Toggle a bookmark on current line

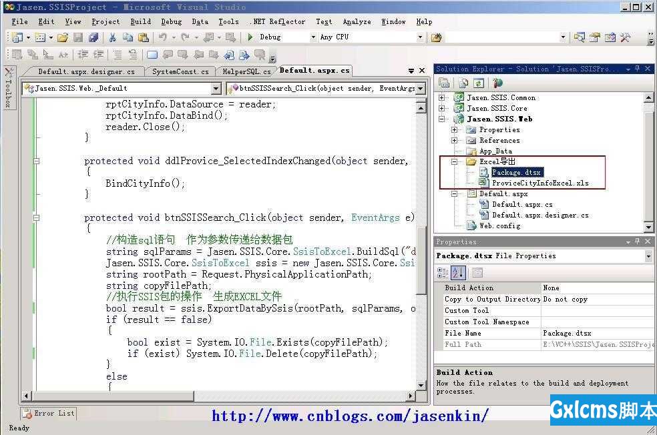point(152,55)
